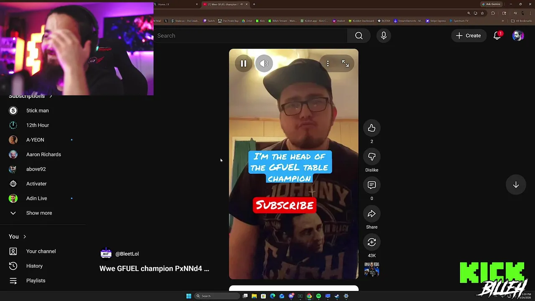Image resolution: width=535 pixels, height=301 pixels.
Task: Mute the Short's volume
Action: [x=264, y=64]
